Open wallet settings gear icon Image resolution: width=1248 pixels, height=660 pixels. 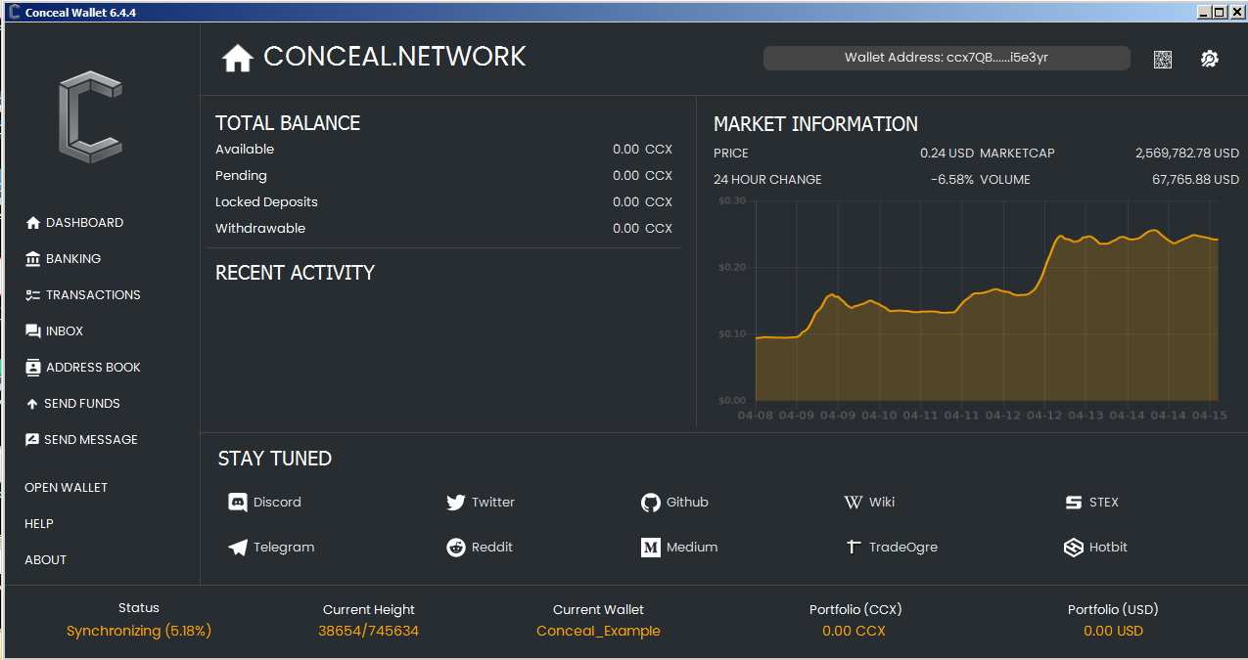pyautogui.click(x=1209, y=59)
